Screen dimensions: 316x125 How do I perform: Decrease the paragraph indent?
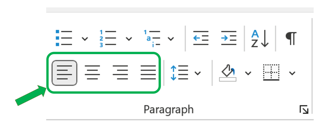click(201, 38)
